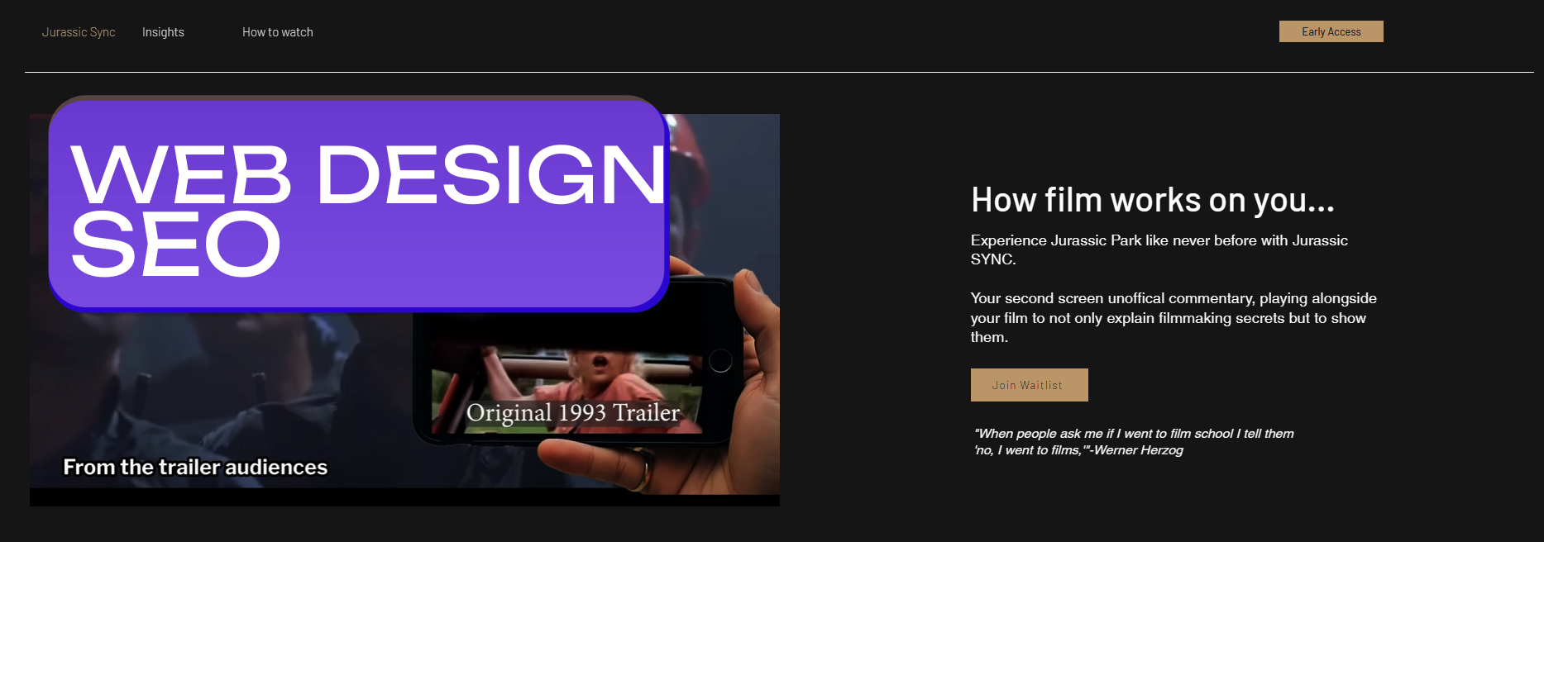The width and height of the screenshot is (1544, 689).
Task: Click the Early Access button
Action: [x=1331, y=31]
